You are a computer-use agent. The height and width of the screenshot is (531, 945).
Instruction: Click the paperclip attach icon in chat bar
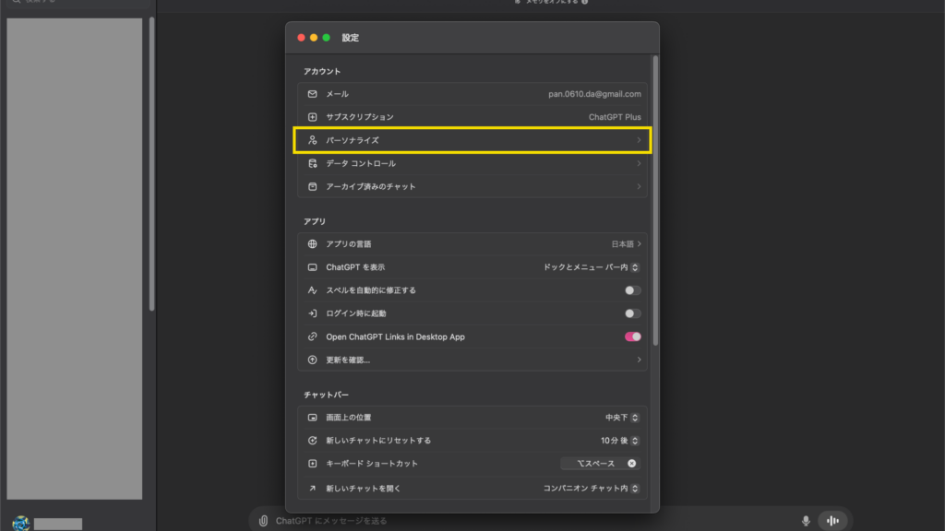263,521
